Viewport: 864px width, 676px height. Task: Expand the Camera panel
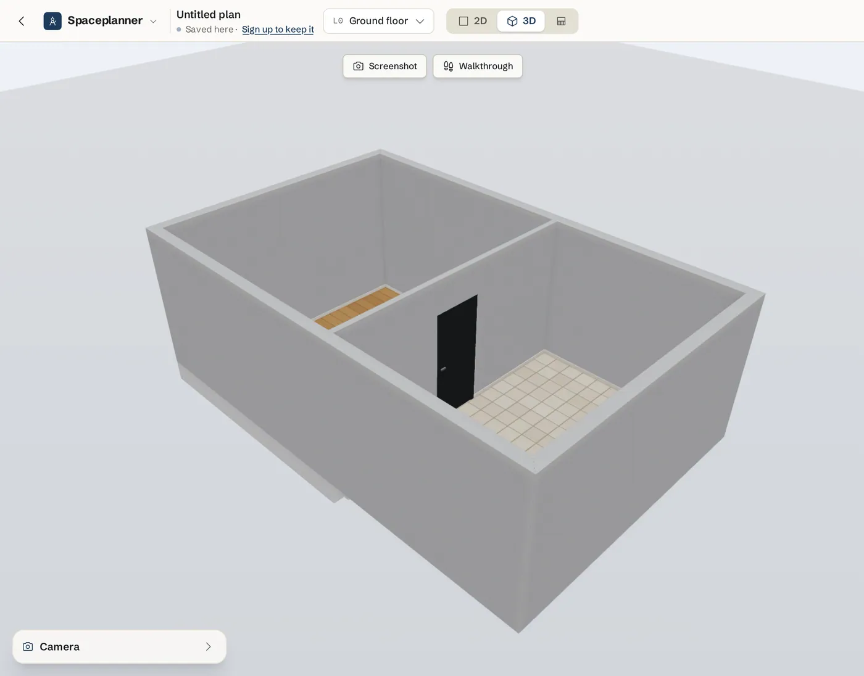tap(119, 646)
